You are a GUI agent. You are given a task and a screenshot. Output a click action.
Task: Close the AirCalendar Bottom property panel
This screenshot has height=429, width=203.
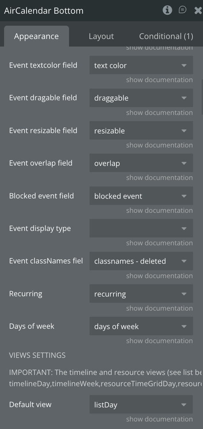198,10
